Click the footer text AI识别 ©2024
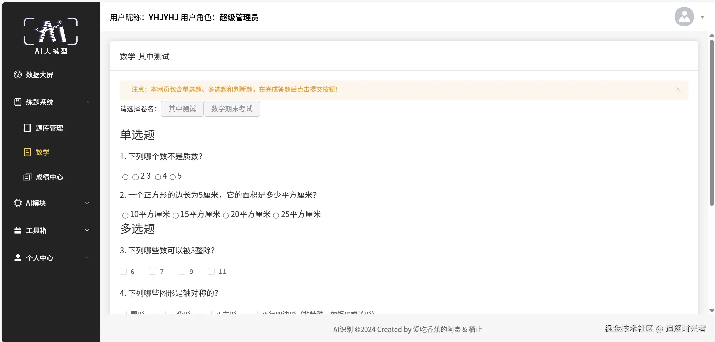 click(408, 329)
